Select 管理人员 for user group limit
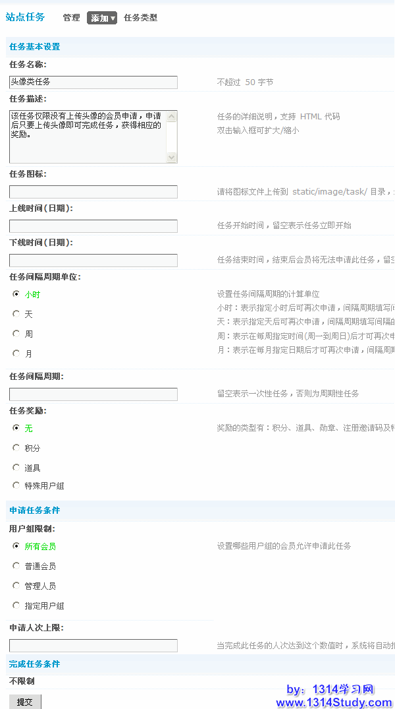This screenshot has height=709, width=395. click(16, 585)
